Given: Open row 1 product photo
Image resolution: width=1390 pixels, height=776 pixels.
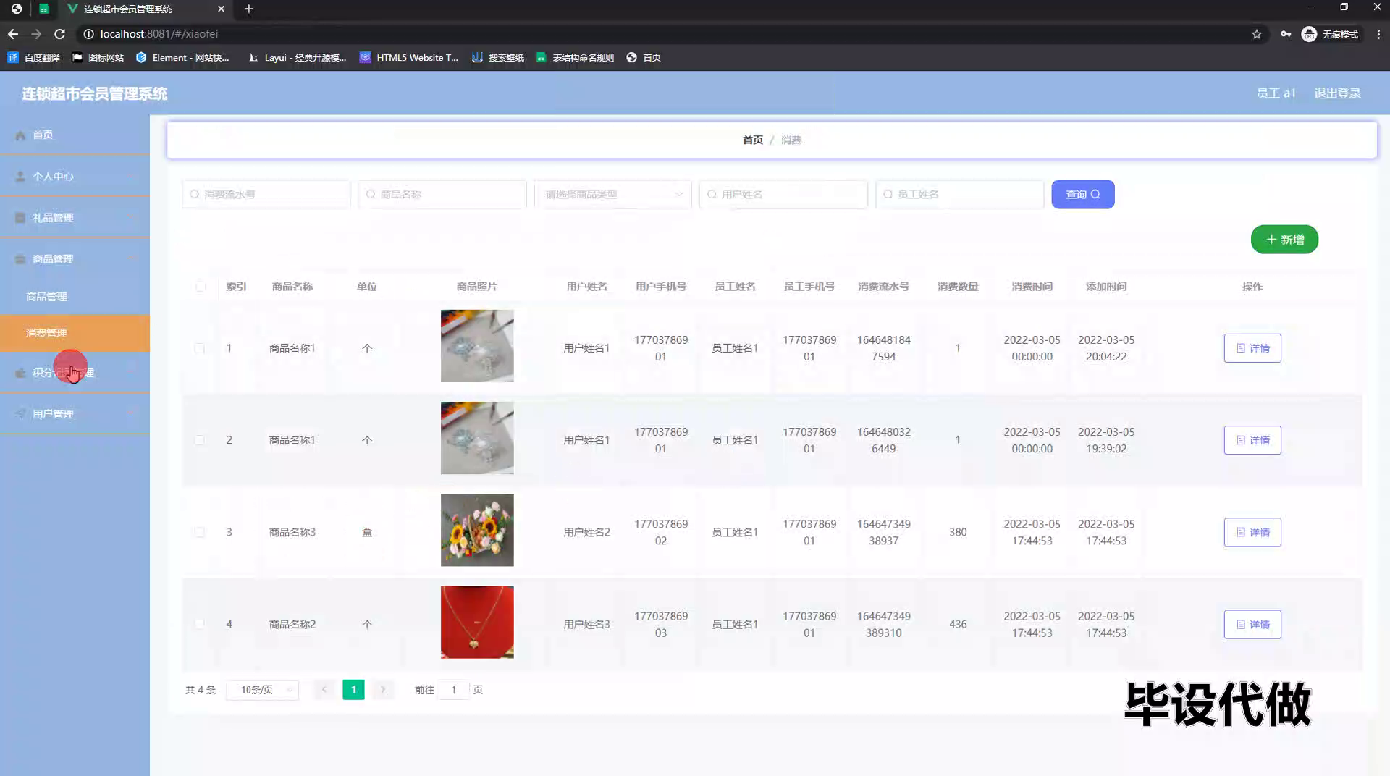Looking at the screenshot, I should click(477, 346).
